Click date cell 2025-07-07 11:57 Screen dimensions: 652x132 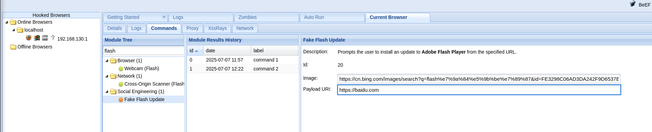tap(224, 60)
